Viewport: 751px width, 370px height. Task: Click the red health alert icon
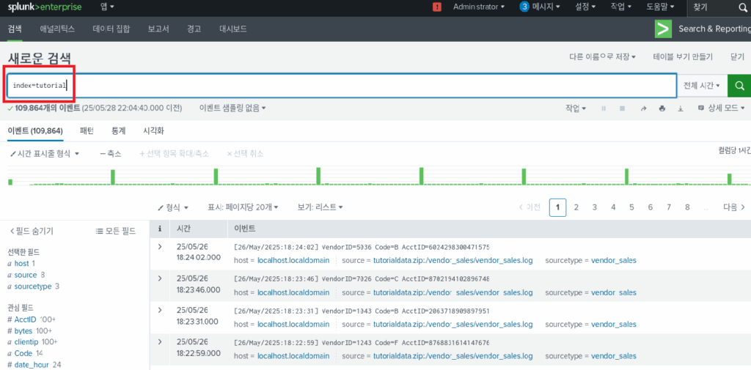[437, 7]
